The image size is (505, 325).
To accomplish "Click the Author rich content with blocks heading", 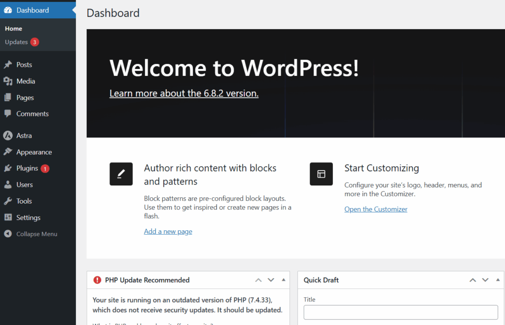I will 210,175.
